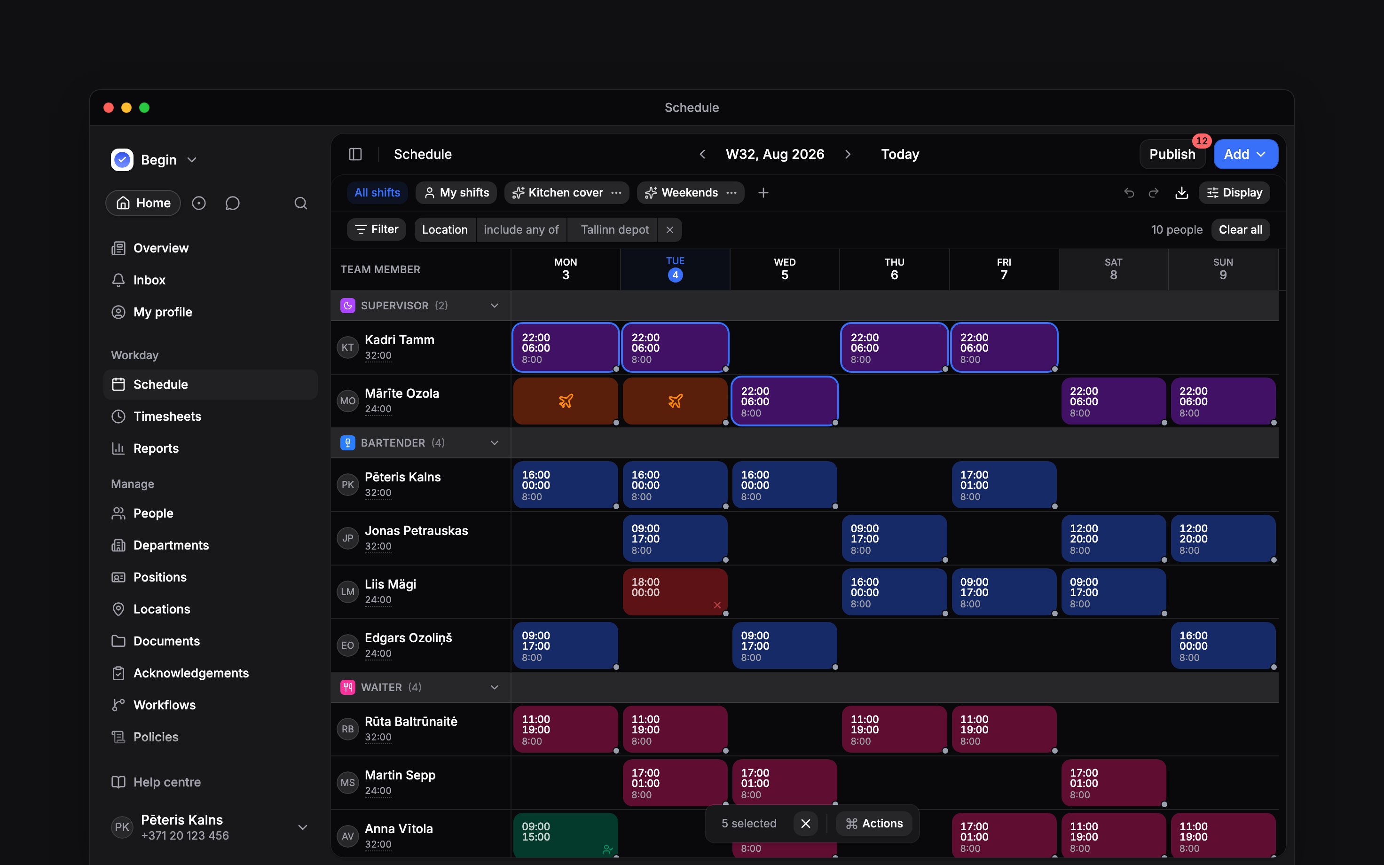
Task: Collapse the Supervisor group
Action: click(x=494, y=306)
